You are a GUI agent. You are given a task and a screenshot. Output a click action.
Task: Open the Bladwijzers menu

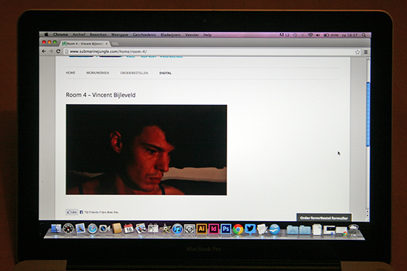click(x=170, y=35)
